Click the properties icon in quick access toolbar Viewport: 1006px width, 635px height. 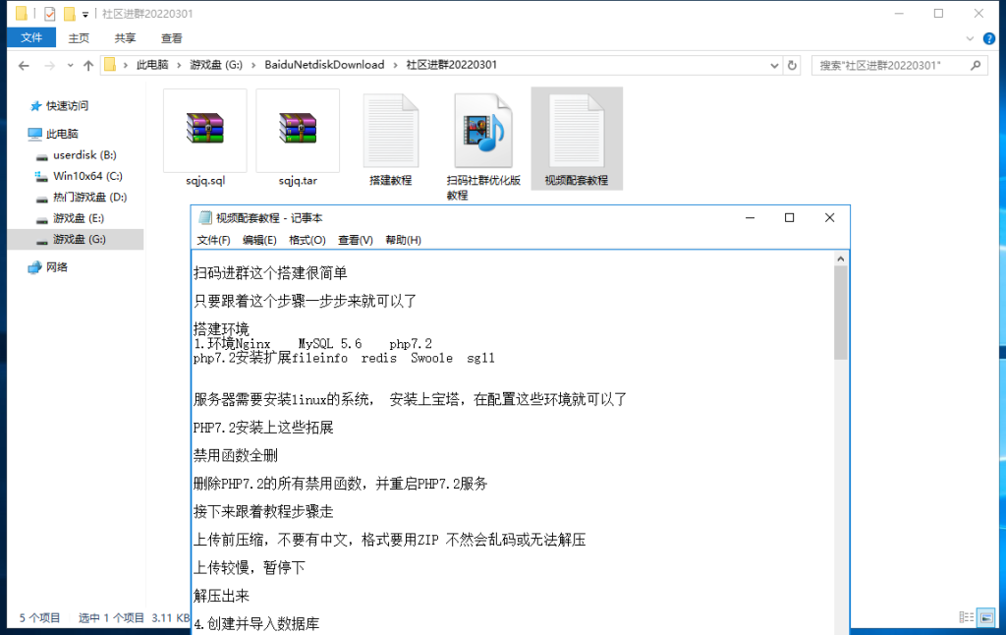[x=49, y=14]
